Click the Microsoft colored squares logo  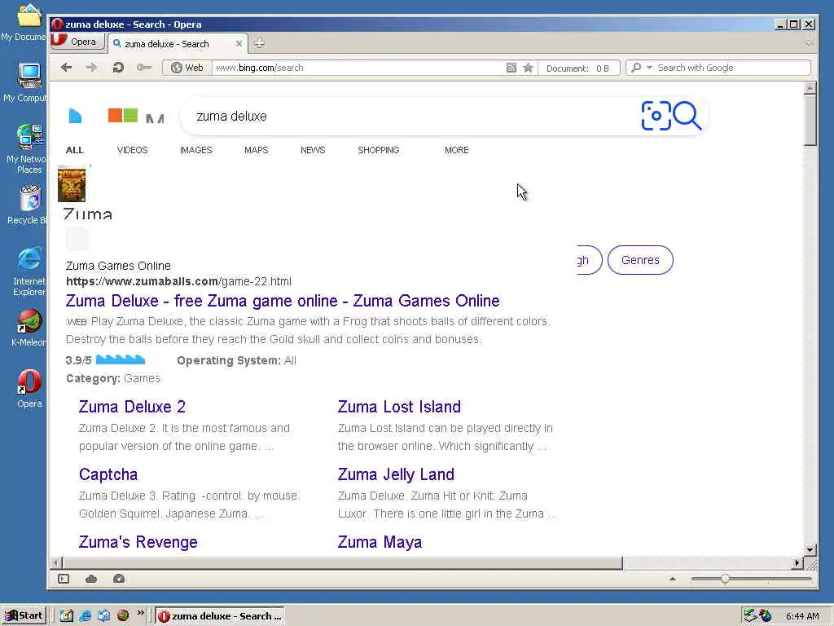123,116
